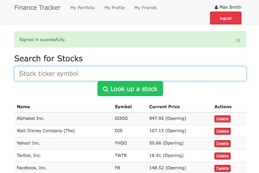Select the Alphabet Inc. name cell
259x173 pixels.
pos(30,118)
